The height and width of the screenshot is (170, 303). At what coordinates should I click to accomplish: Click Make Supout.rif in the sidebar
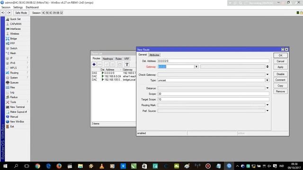coord(18,112)
